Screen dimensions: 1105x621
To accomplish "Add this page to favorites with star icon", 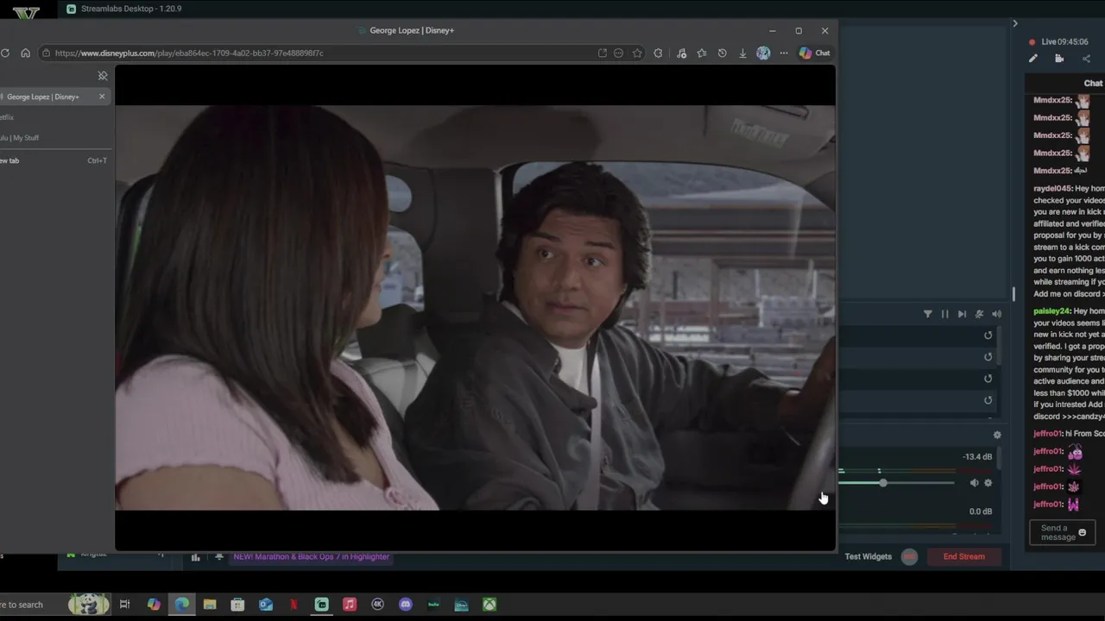I will [x=637, y=53].
